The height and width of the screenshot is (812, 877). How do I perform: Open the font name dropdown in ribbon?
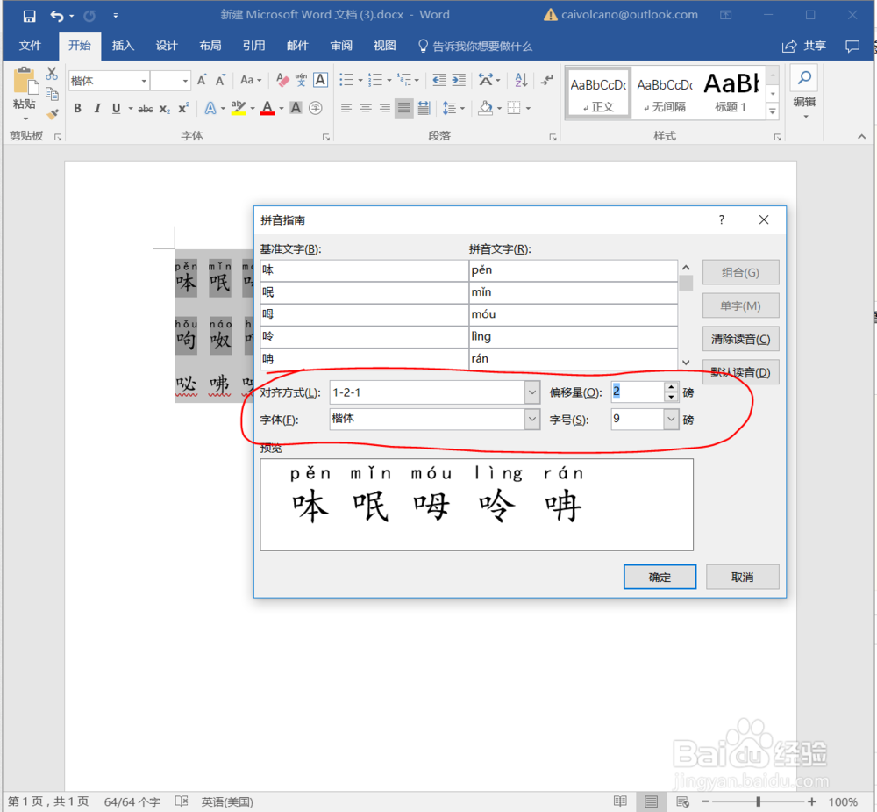click(x=144, y=81)
